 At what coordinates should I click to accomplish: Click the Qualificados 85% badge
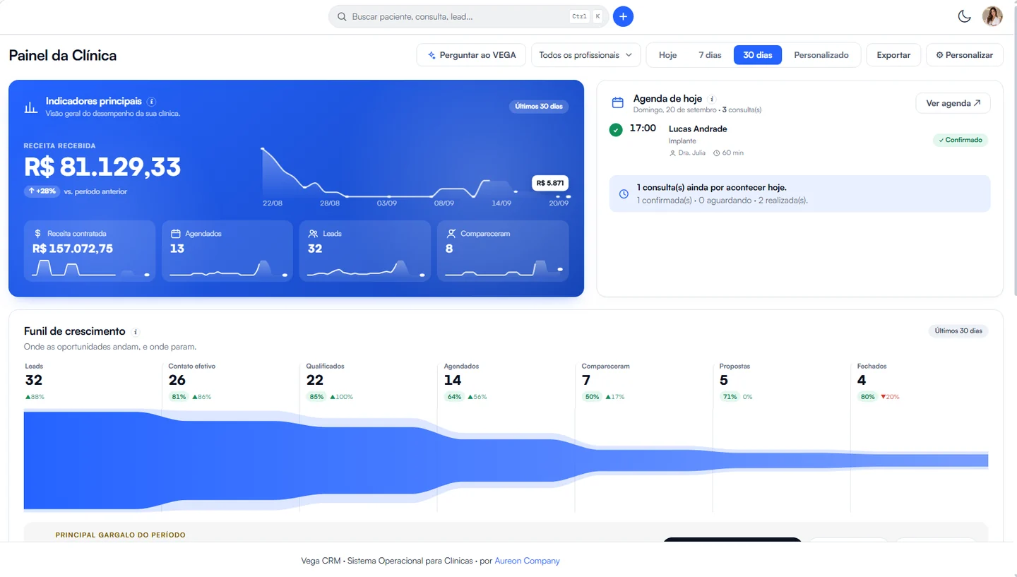pos(316,397)
